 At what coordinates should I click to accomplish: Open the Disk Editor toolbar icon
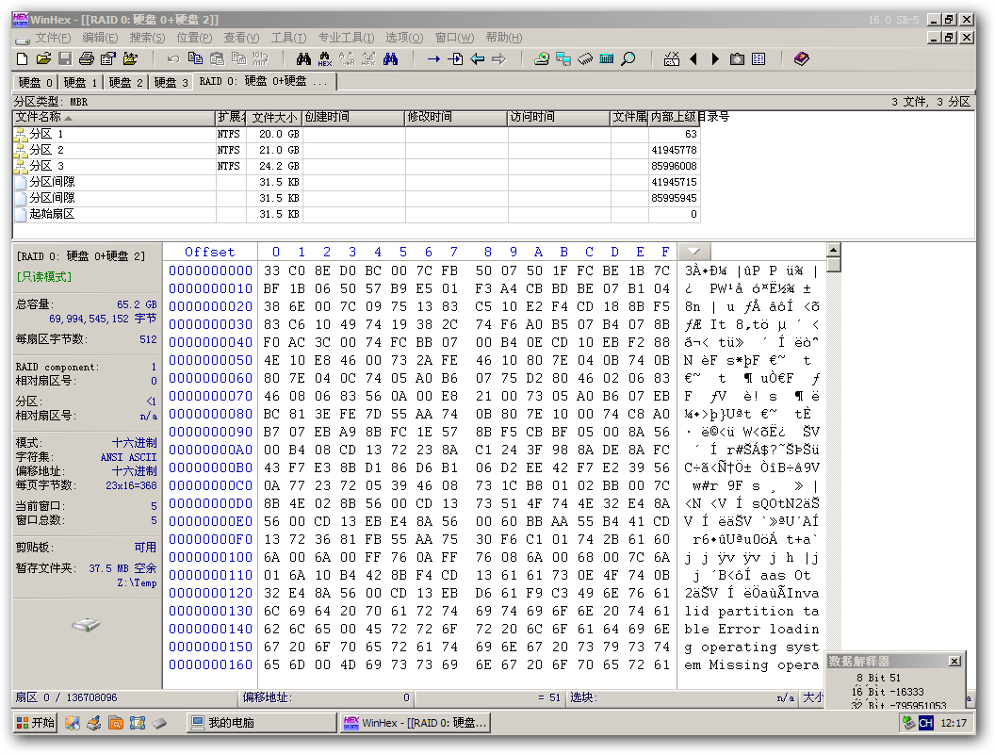[542, 59]
